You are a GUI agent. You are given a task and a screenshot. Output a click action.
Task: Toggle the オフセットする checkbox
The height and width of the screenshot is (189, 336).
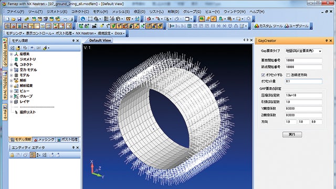[263, 75]
